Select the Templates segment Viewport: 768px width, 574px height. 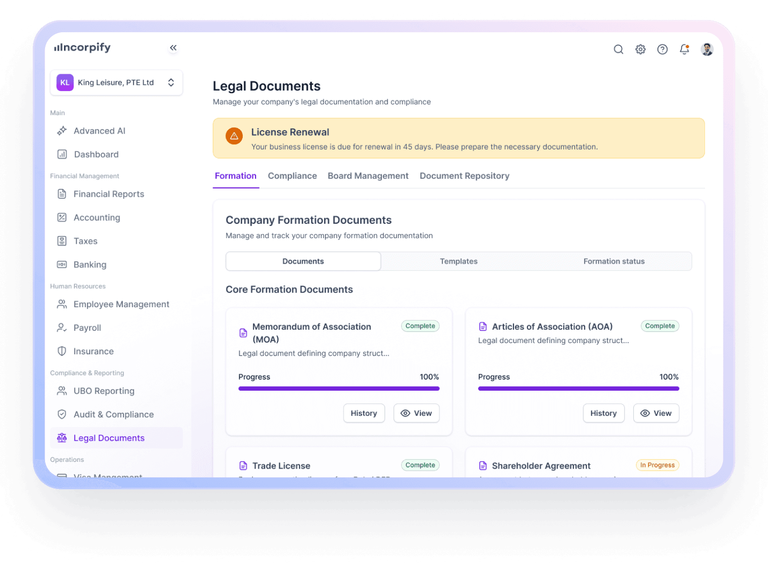tap(459, 261)
